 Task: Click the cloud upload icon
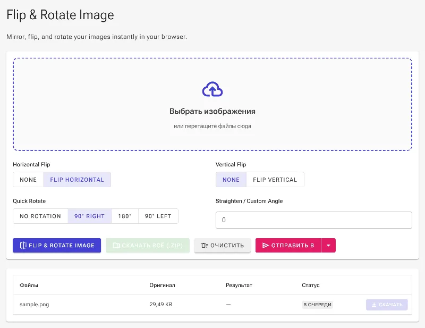point(212,89)
